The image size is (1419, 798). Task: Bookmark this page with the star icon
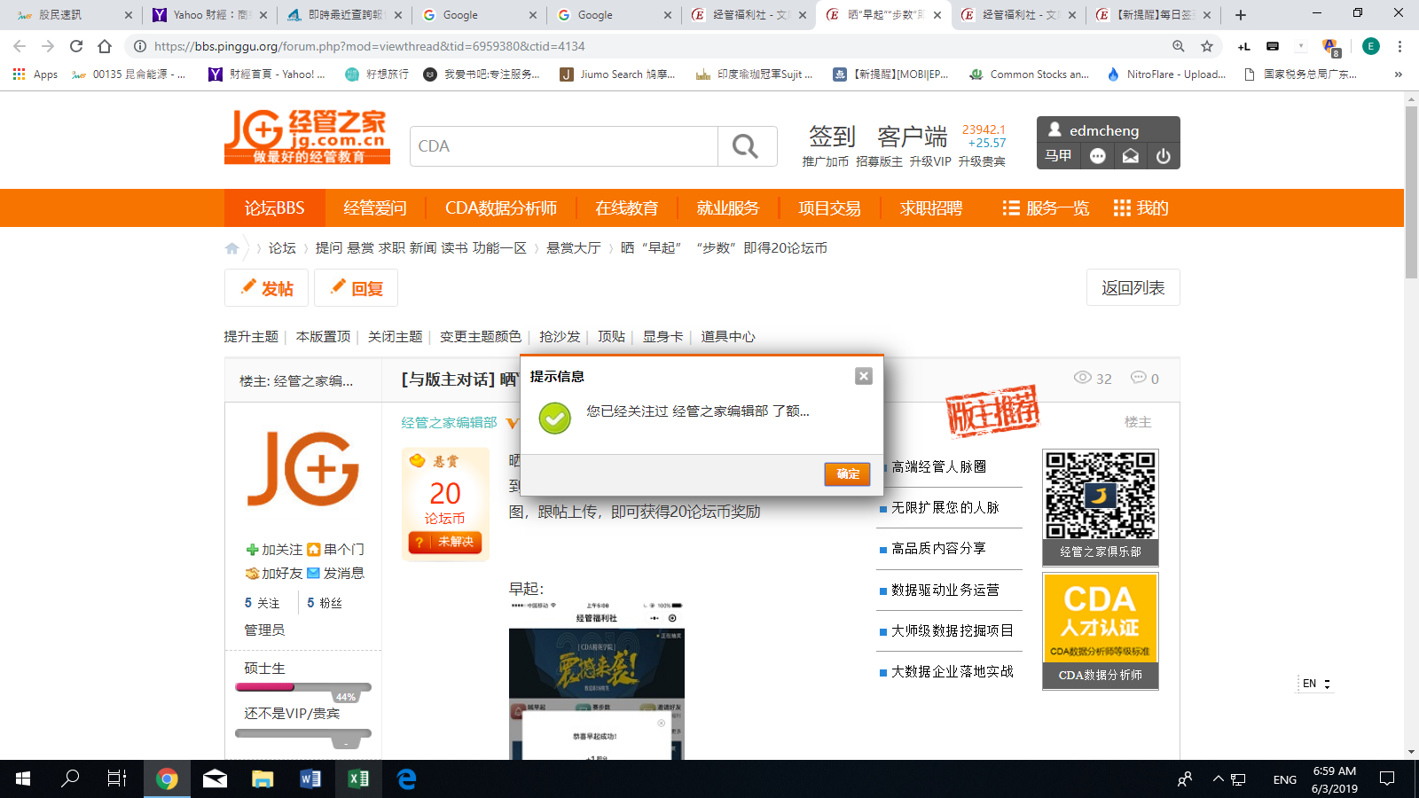[x=1207, y=46]
